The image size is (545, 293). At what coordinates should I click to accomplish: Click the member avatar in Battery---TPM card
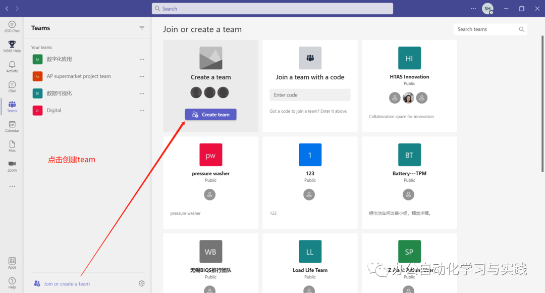(x=408, y=194)
